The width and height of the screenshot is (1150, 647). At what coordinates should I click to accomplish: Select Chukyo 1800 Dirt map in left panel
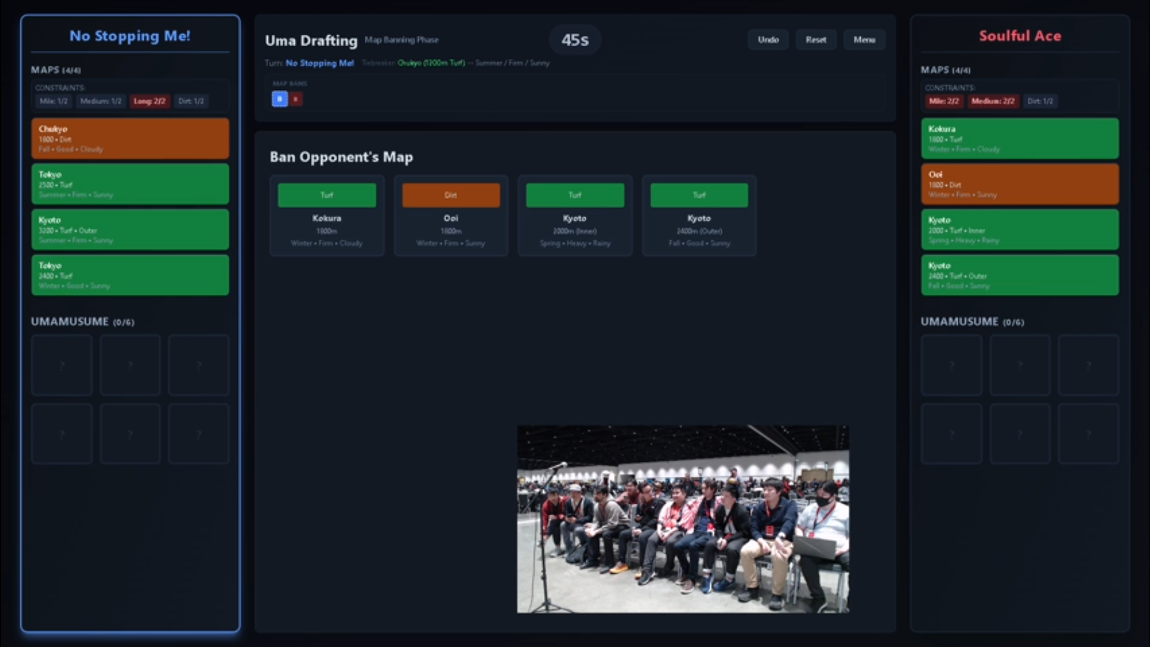coord(130,138)
